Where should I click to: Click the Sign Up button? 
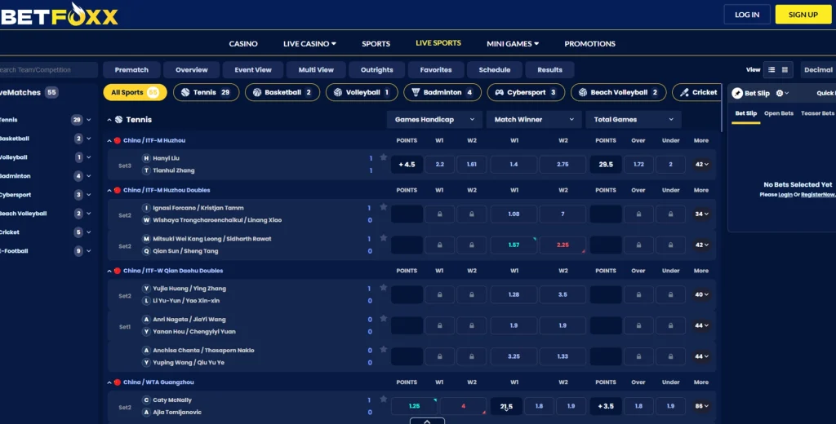pos(803,15)
